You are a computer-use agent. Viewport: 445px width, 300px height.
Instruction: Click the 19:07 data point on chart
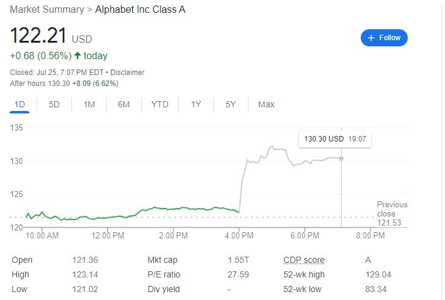click(x=341, y=159)
